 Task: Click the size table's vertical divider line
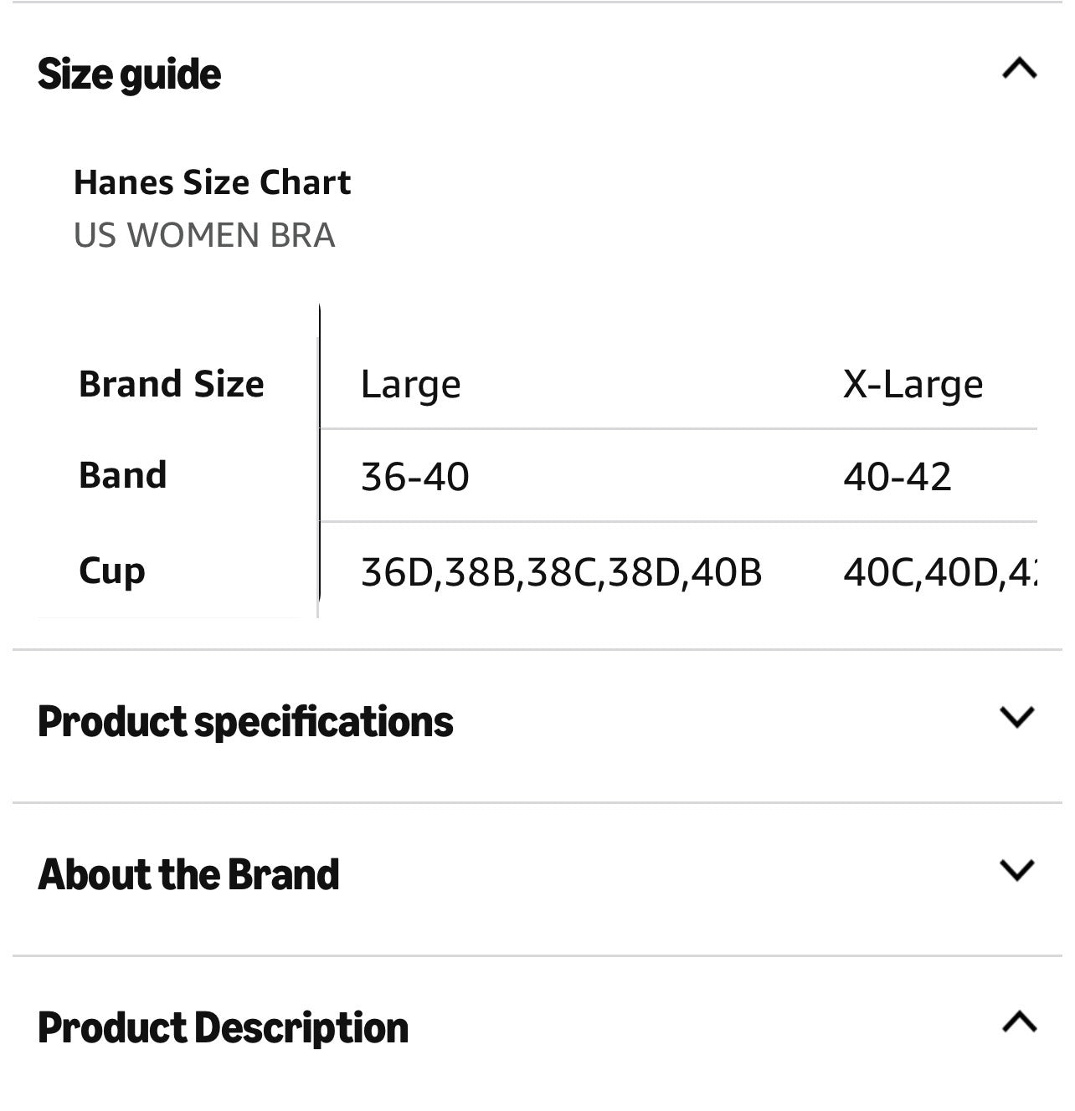tap(319, 461)
